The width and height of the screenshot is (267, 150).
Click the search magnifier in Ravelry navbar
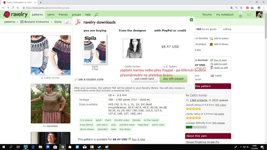[x=96, y=15]
